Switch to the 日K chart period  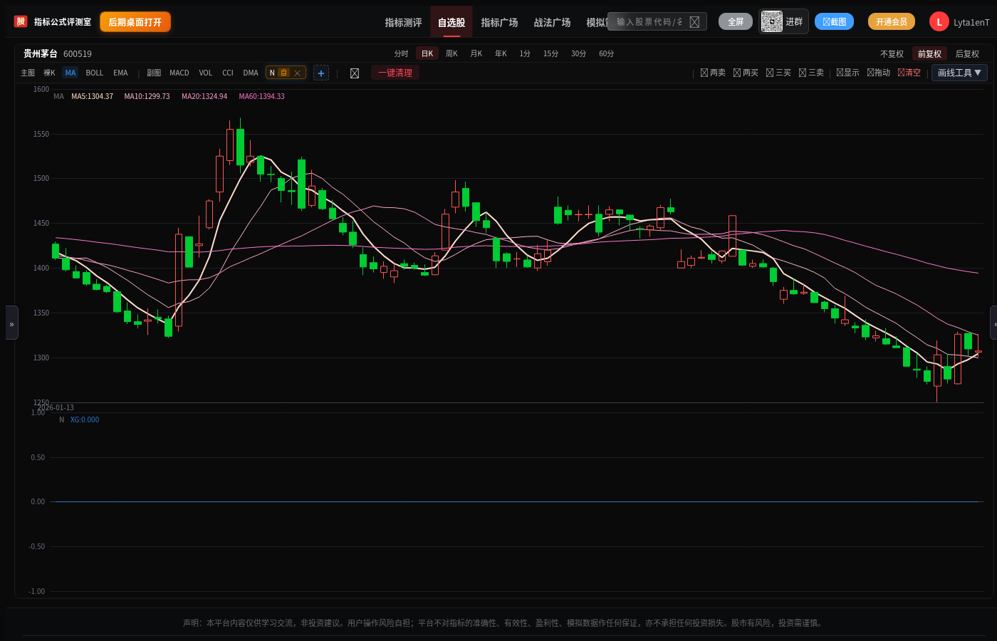[427, 53]
